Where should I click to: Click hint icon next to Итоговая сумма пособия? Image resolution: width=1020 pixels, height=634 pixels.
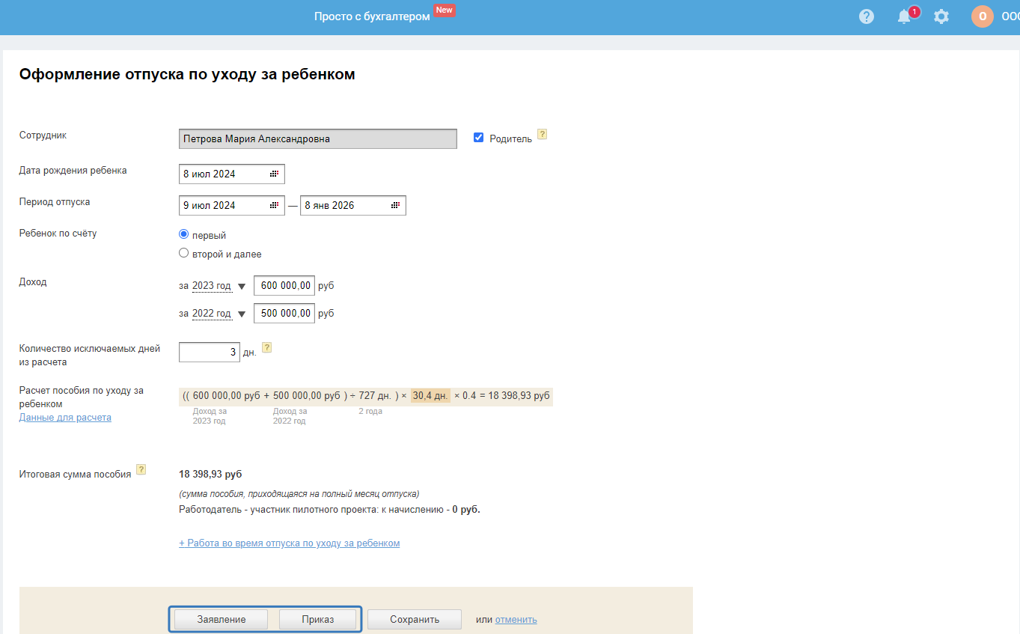(x=141, y=470)
